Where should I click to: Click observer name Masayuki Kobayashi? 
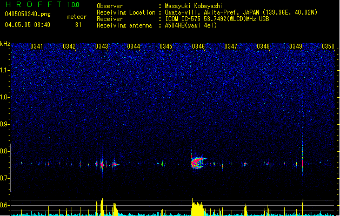194,6
